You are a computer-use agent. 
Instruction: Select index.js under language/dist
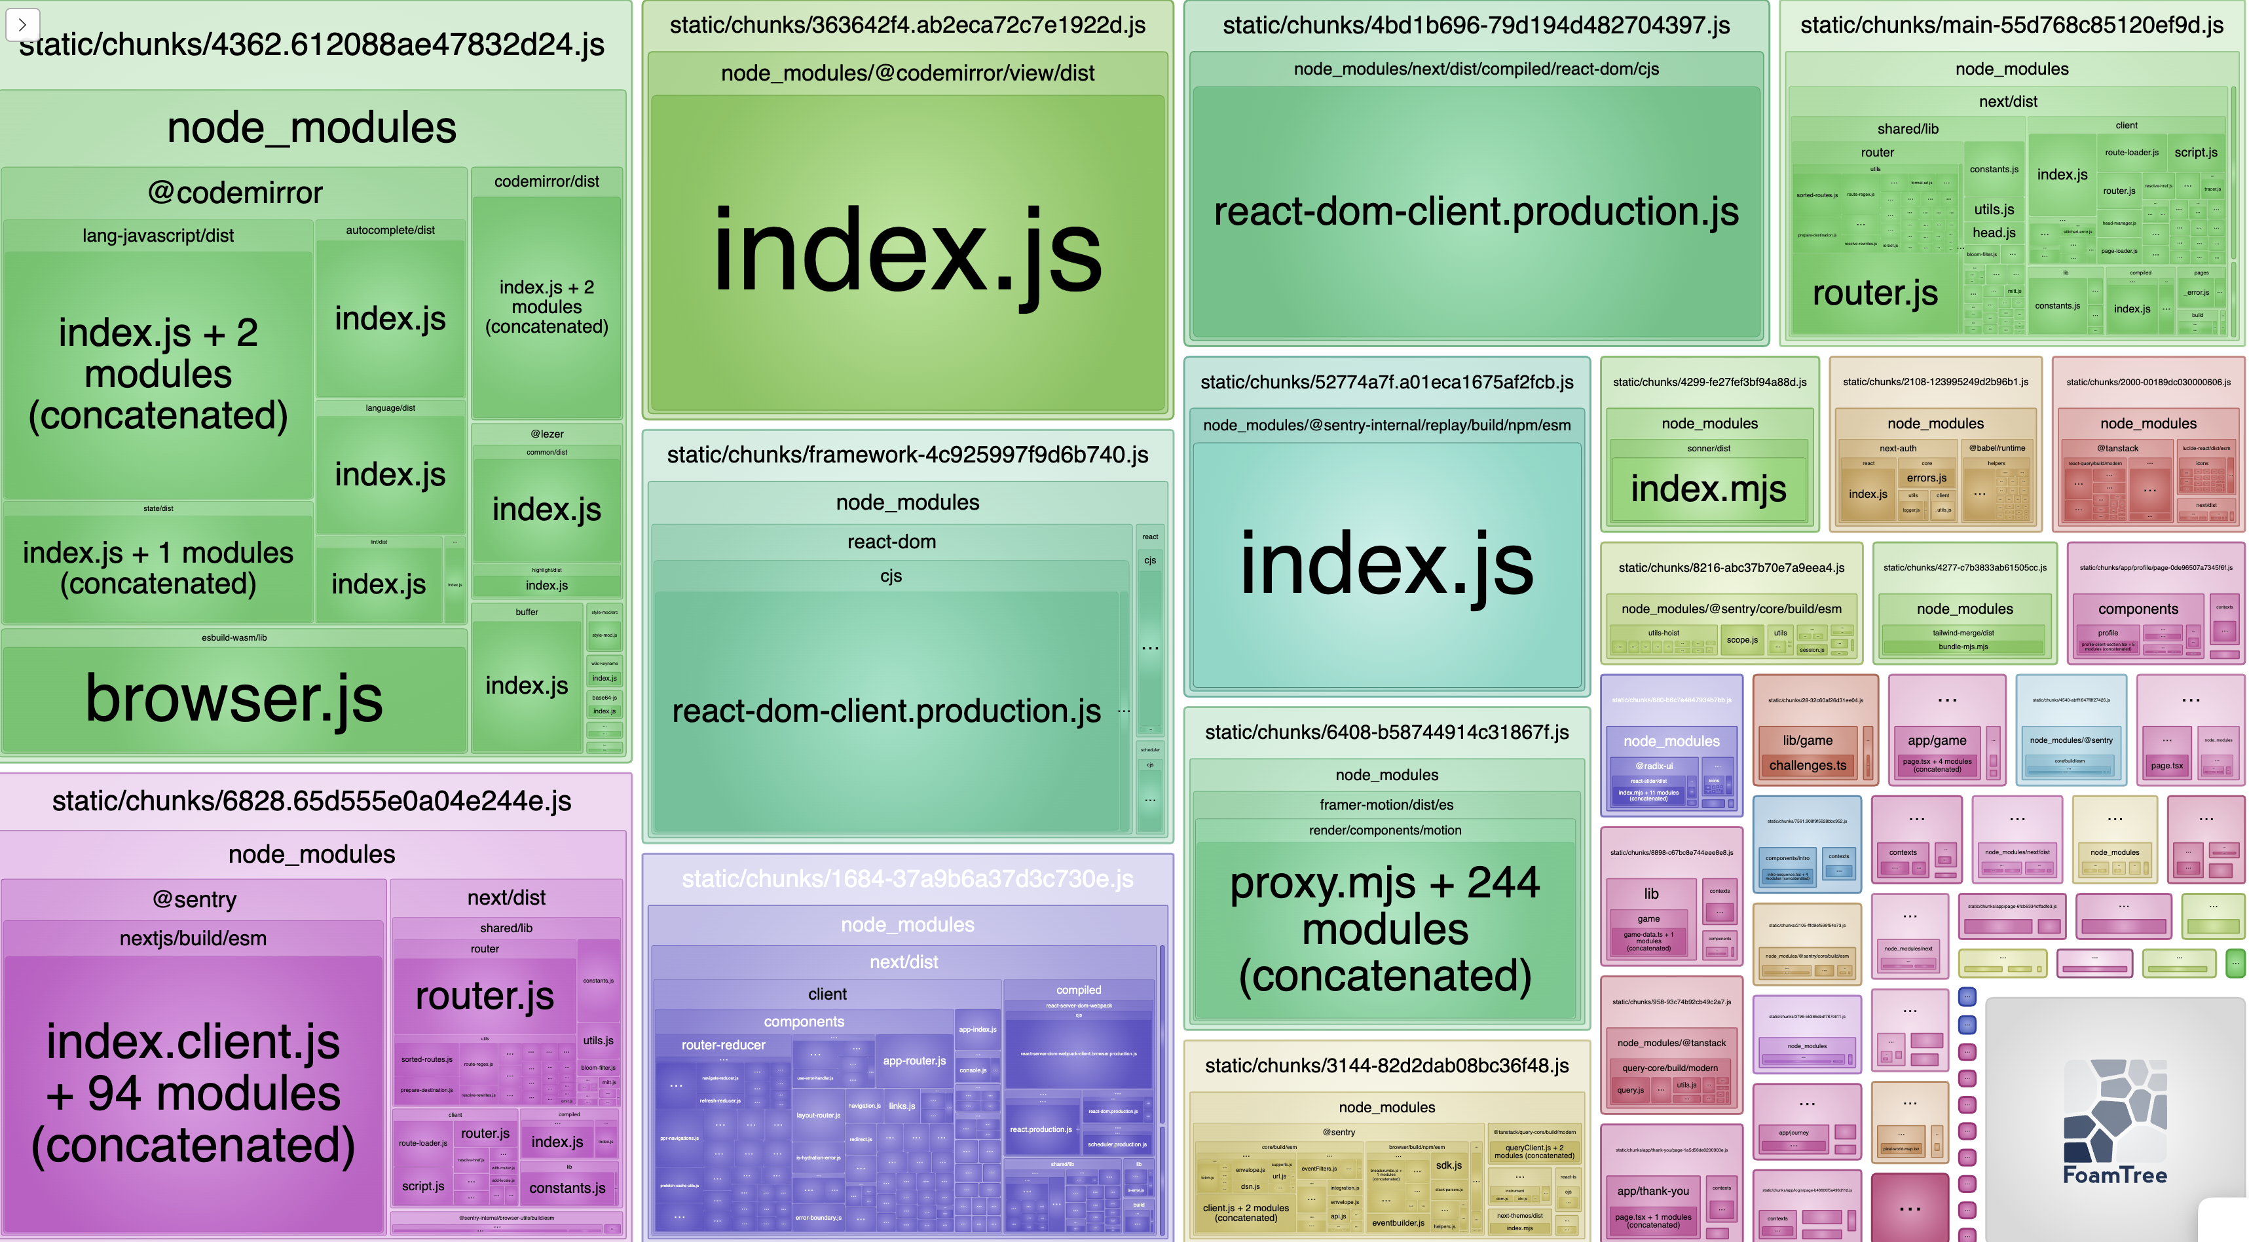(390, 474)
